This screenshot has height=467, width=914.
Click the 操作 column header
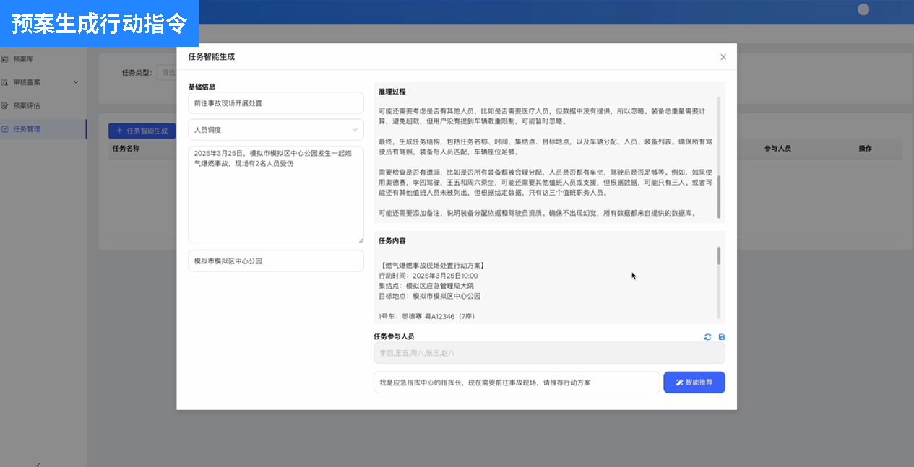[865, 149]
